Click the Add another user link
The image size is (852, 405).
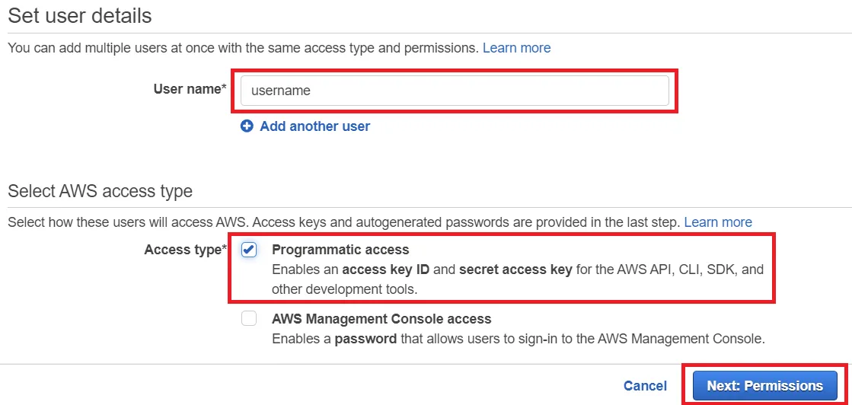pos(314,126)
